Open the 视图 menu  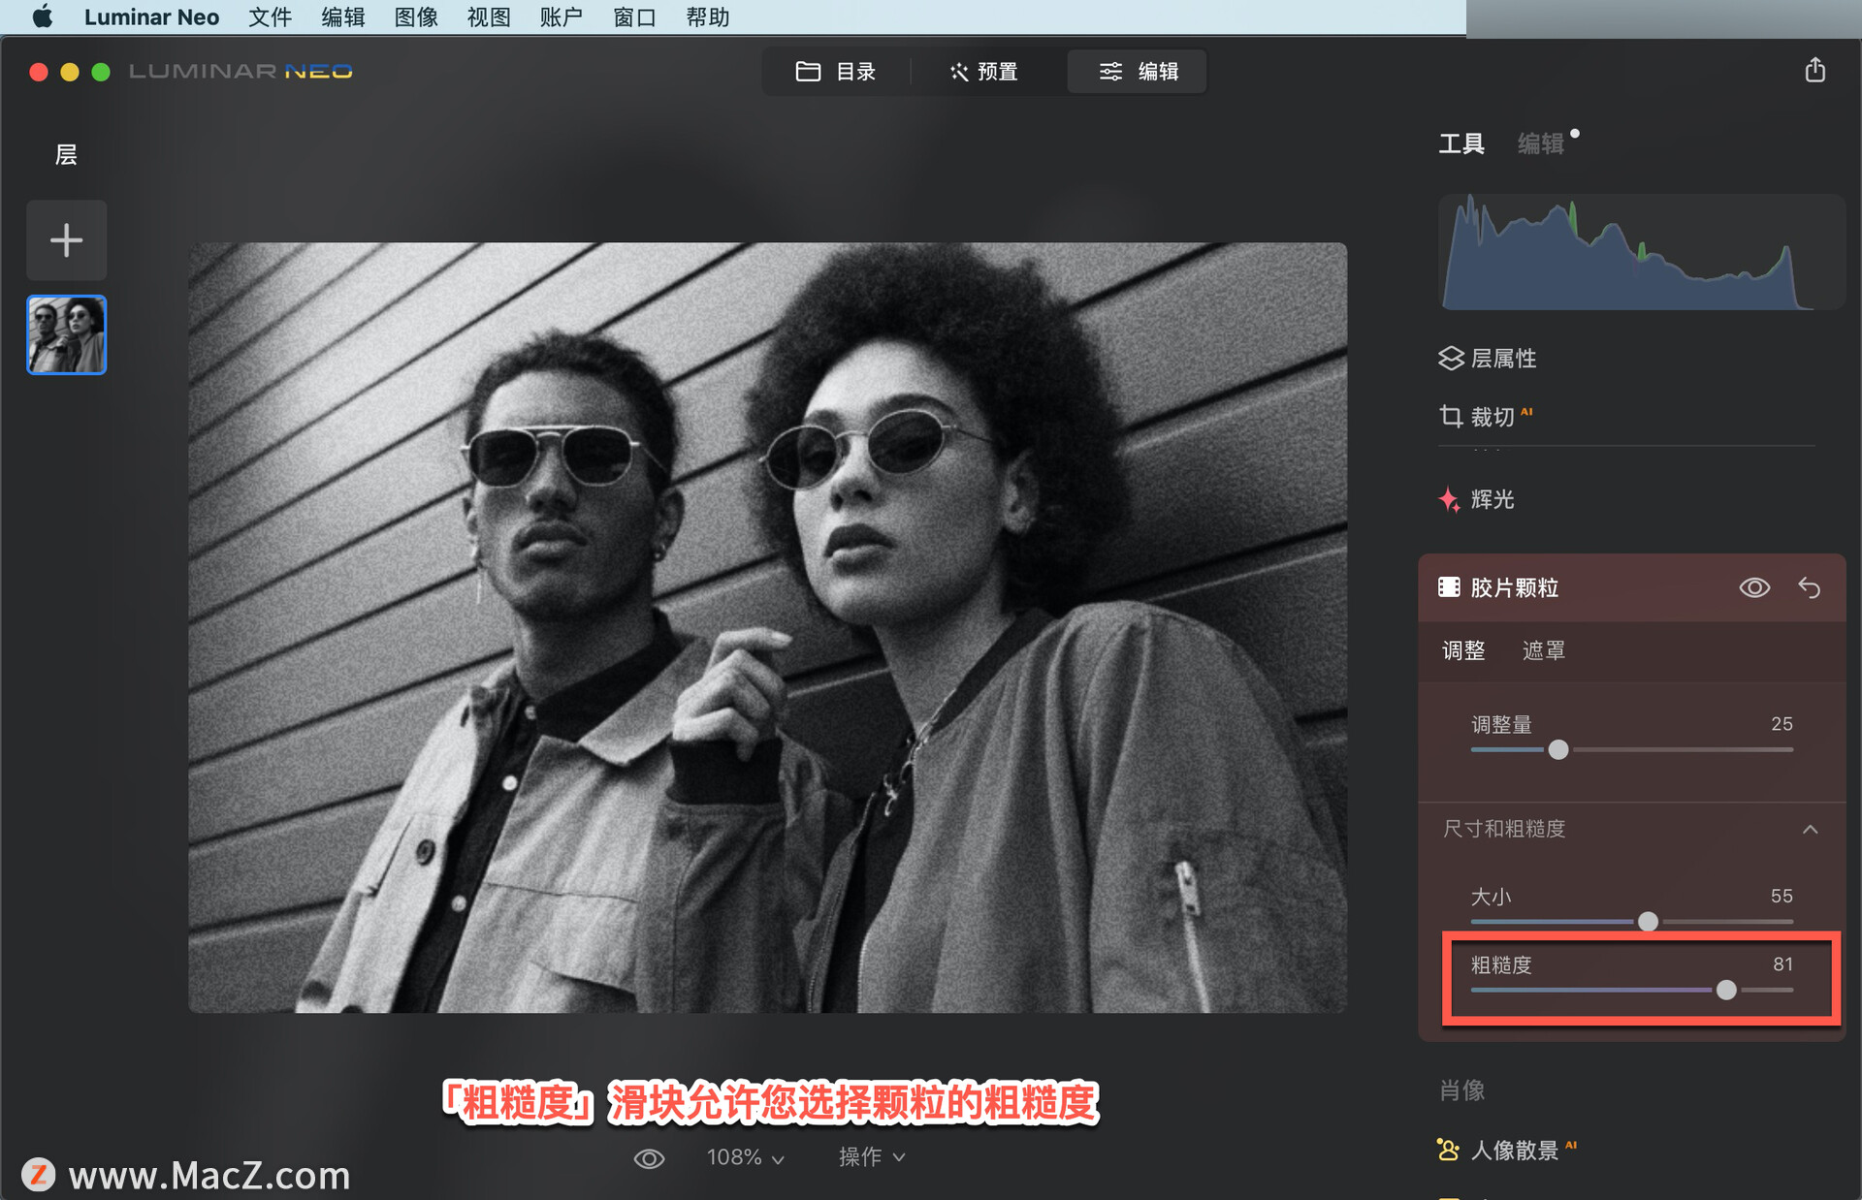[x=489, y=16]
